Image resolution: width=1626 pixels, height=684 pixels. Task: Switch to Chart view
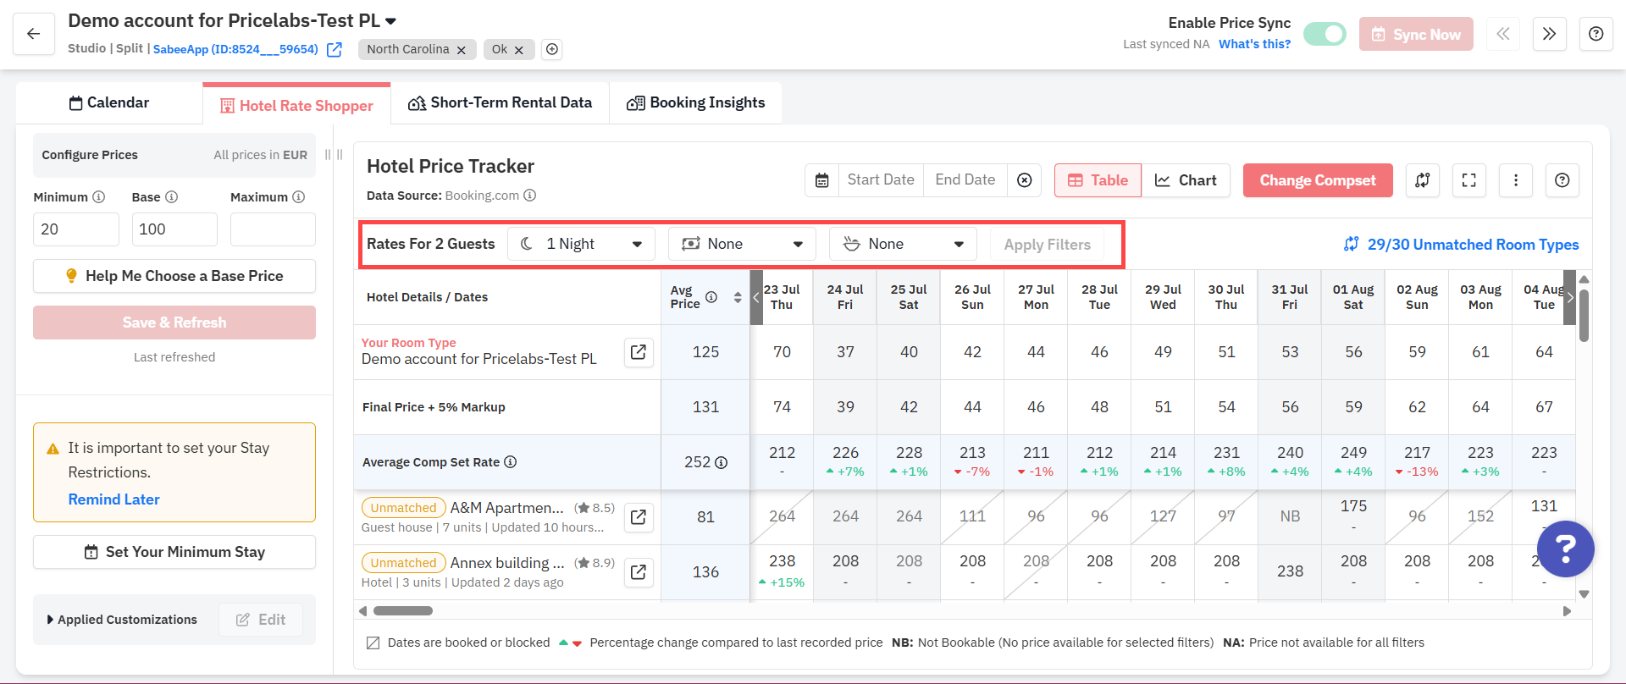point(1186,180)
